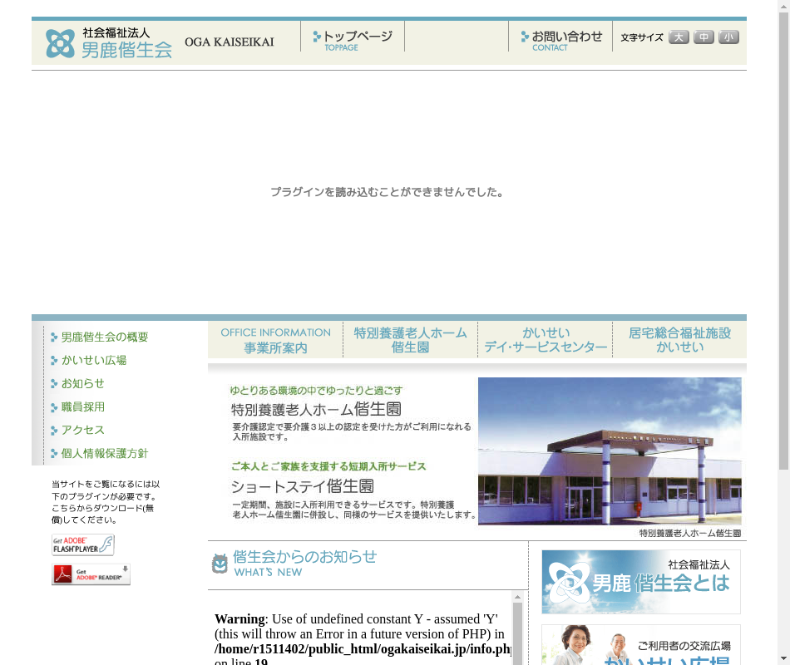The image size is (790, 665).
Task: Go to 職員採用 recruitment page
Action: 82,407
